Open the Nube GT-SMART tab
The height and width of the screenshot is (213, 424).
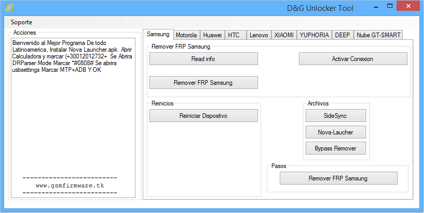pyautogui.click(x=378, y=35)
